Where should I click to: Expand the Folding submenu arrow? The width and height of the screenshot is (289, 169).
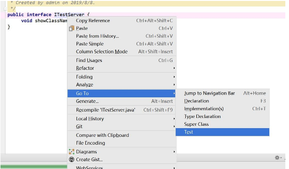[174, 77]
